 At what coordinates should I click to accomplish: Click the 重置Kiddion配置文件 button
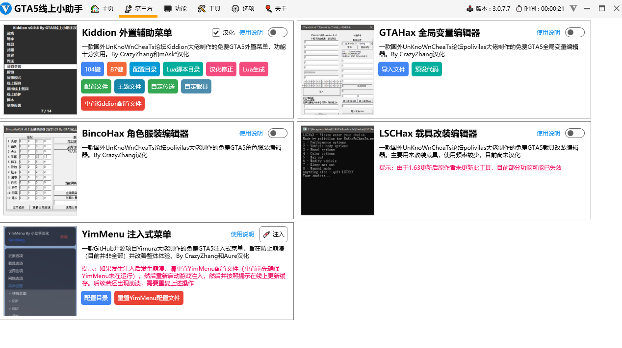113,103
